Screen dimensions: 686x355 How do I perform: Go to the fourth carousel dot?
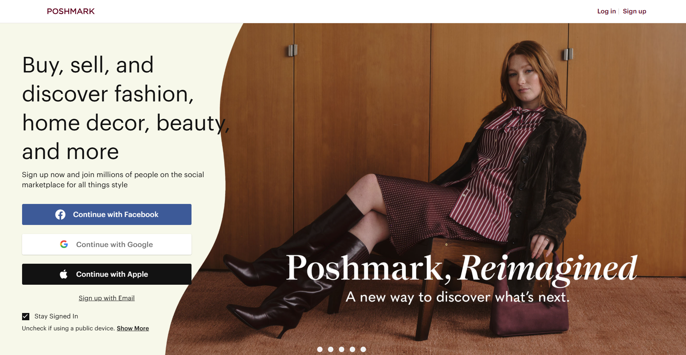click(352, 349)
